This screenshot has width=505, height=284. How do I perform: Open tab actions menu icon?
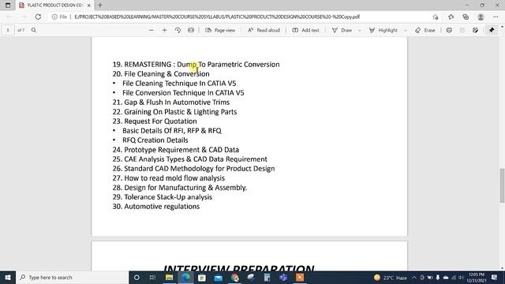(x=8, y=6)
